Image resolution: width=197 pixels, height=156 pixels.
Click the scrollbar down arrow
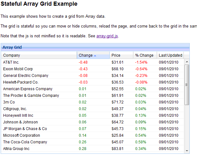click(187, 151)
